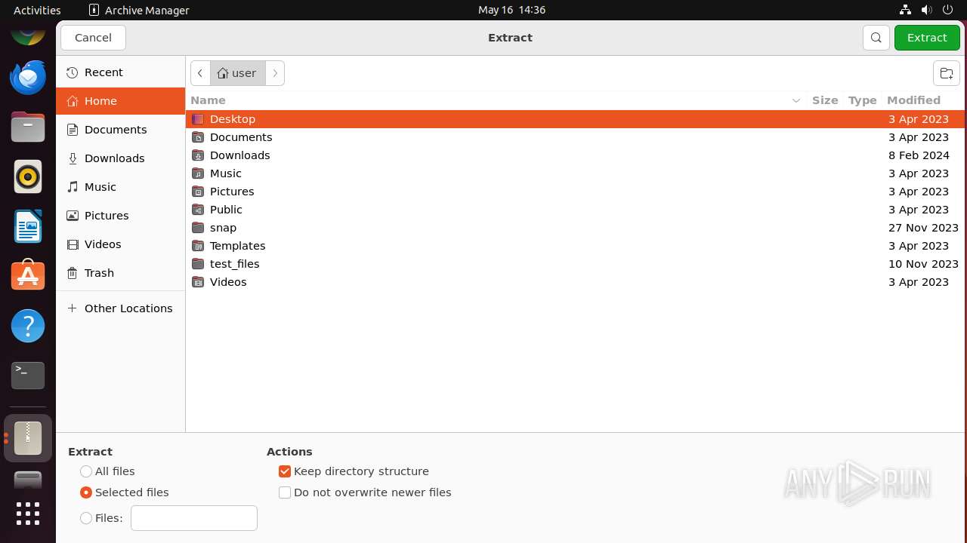Screen dimensions: 967x543
Task: Sort by the Type column header
Action: [862, 100]
